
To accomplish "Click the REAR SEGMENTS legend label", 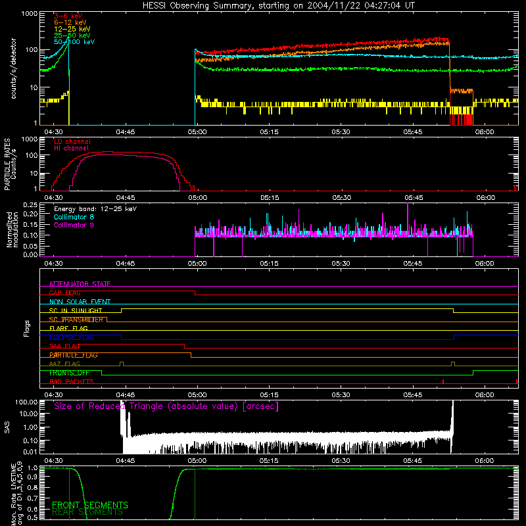I will (87, 512).
